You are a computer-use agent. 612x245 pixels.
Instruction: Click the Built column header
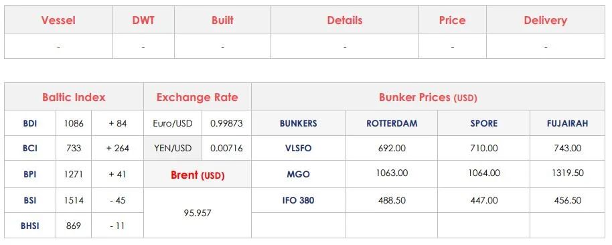(x=222, y=20)
